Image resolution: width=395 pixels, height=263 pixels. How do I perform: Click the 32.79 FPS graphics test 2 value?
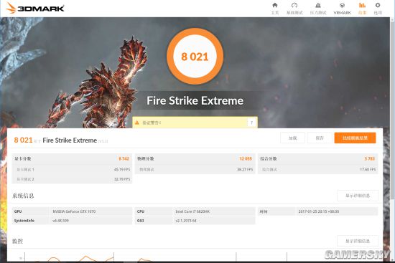(122, 179)
